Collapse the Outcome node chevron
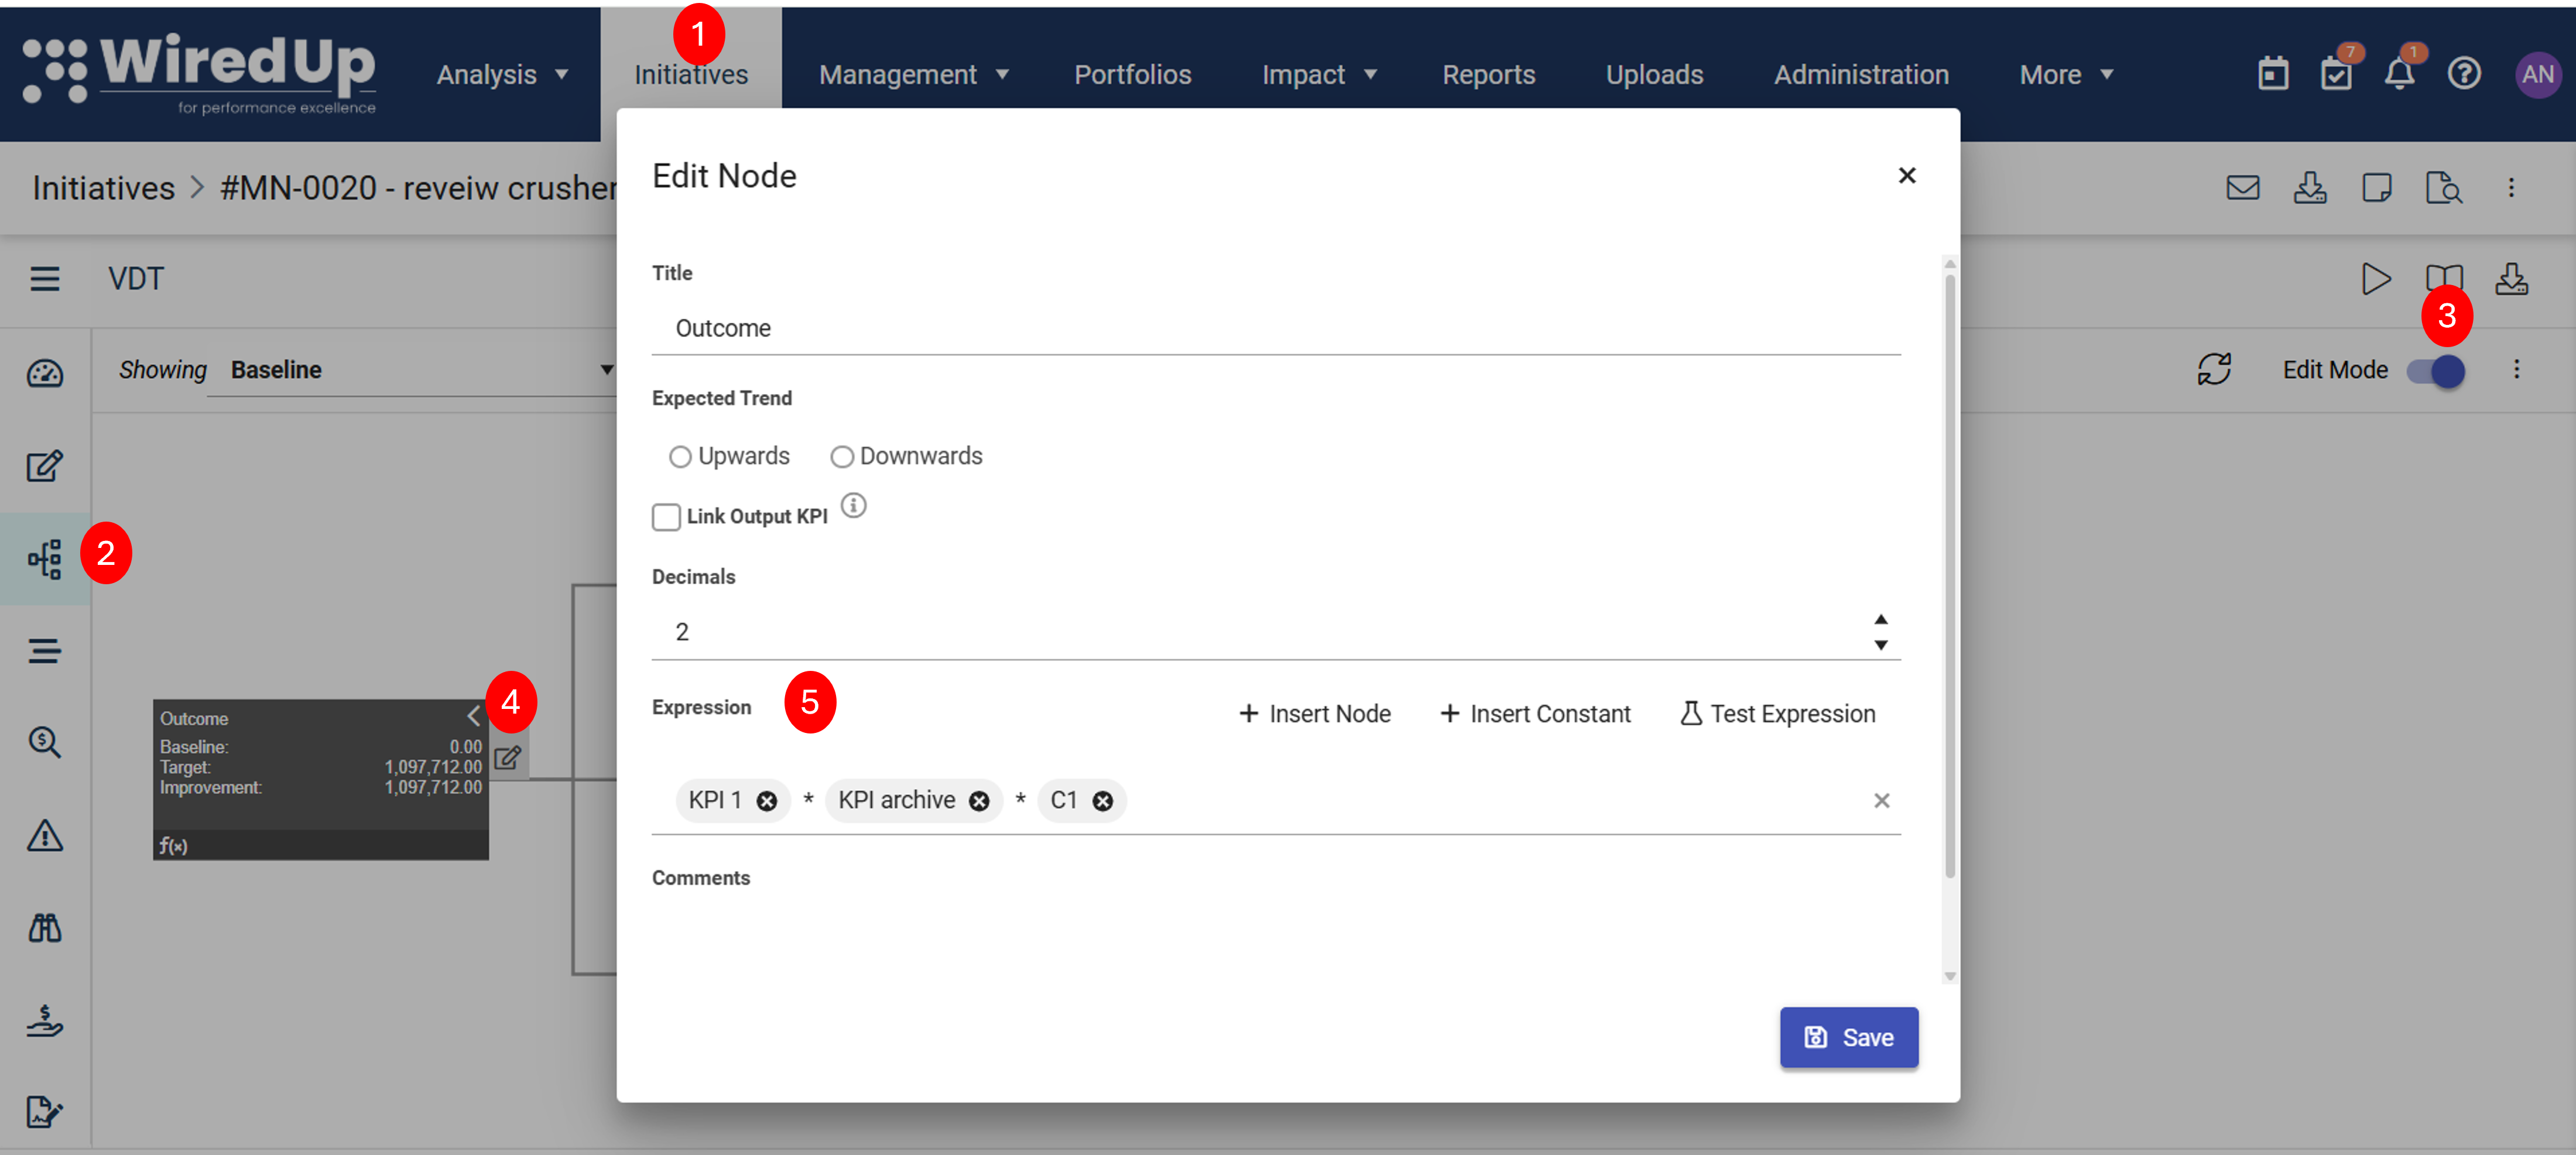Screen dimensions: 2576x1155 tap(473, 716)
